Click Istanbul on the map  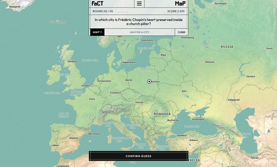point(181,135)
